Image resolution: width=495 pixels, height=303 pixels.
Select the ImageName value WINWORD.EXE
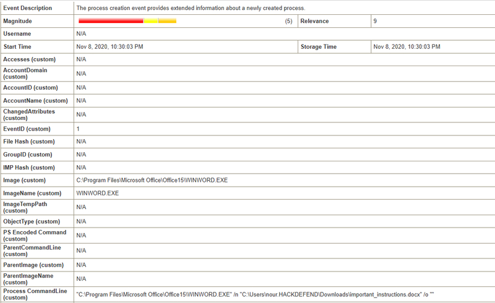click(97, 193)
